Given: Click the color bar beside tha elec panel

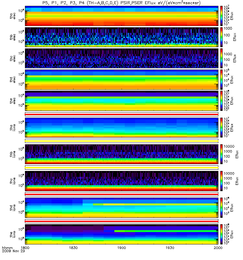Looking at the screenshot, I should [x=221, y=16].
